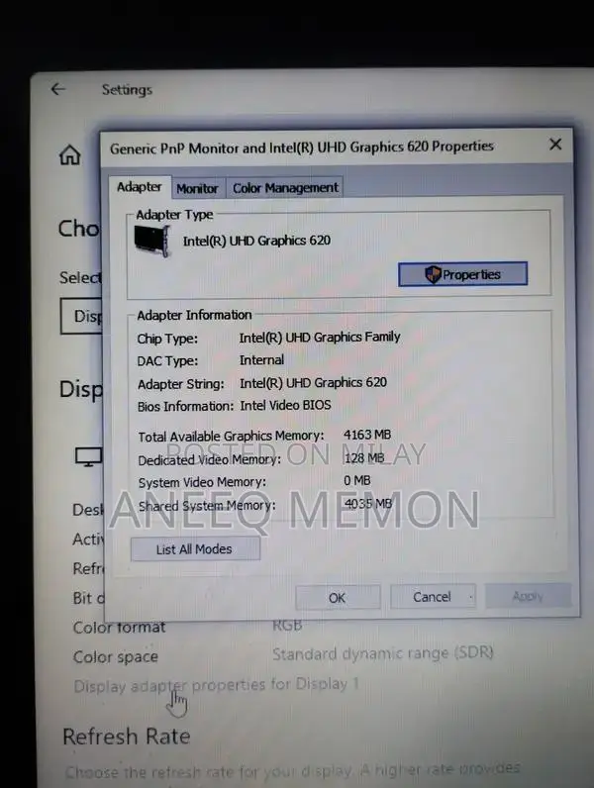Click the dialog title bar text
This screenshot has height=788, width=594.
pyautogui.click(x=302, y=148)
